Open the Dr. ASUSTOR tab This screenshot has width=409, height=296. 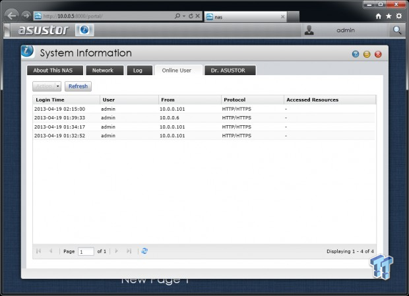coord(230,71)
